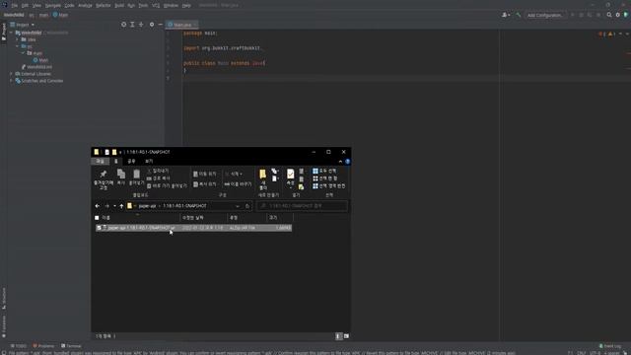Open the TODO tool window
The width and height of the screenshot is (631, 355).
click(x=18, y=346)
